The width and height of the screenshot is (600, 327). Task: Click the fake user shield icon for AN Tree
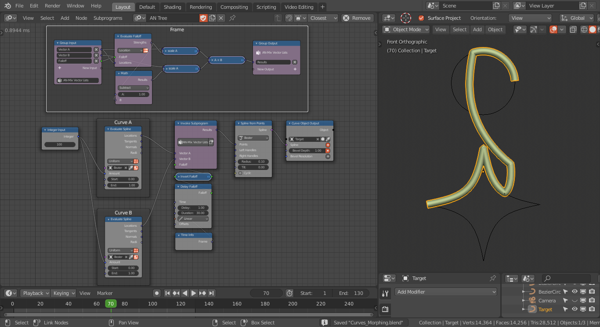pyautogui.click(x=203, y=18)
